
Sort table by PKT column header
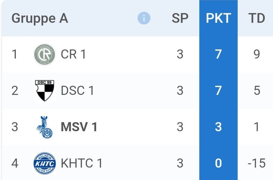[x=218, y=18]
